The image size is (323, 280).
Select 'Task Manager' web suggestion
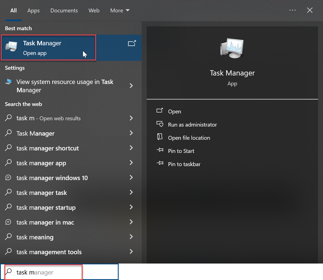(71, 133)
